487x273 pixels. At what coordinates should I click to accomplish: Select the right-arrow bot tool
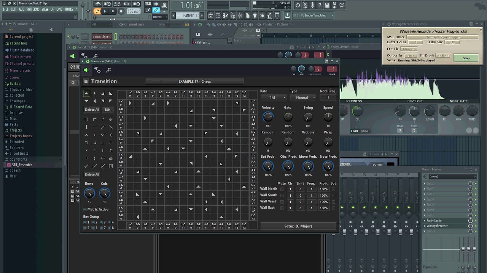point(95,93)
